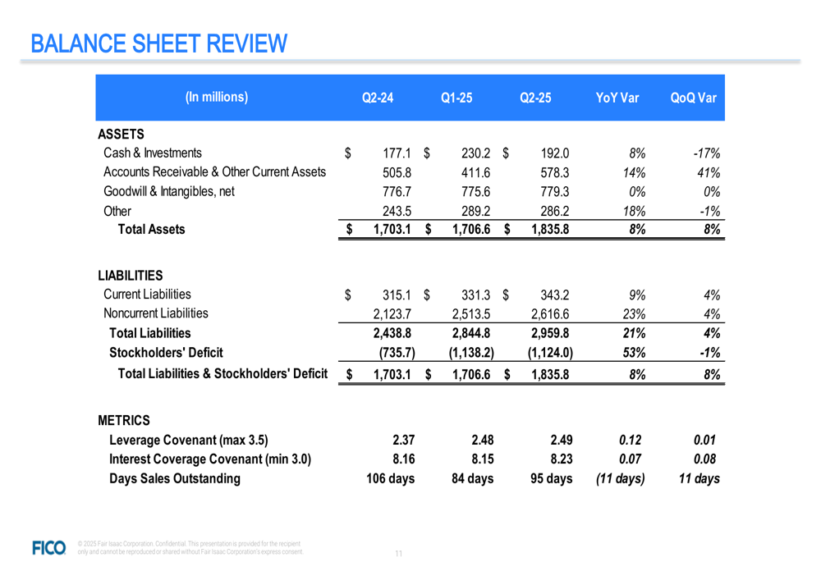Select Other assets value 289.2
Viewport: 821px width, 562px height.
coord(476,212)
